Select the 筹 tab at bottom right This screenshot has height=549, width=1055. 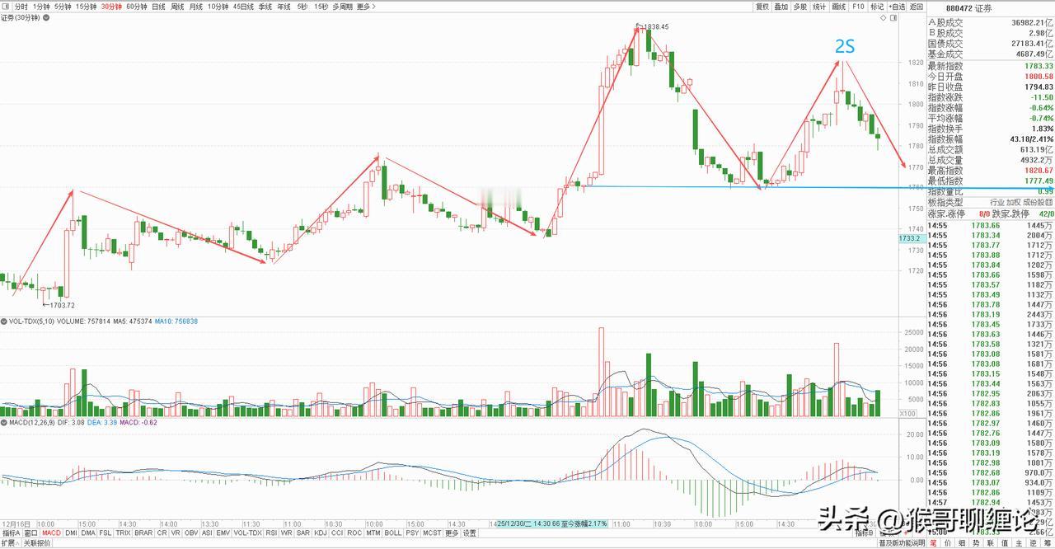1047,543
